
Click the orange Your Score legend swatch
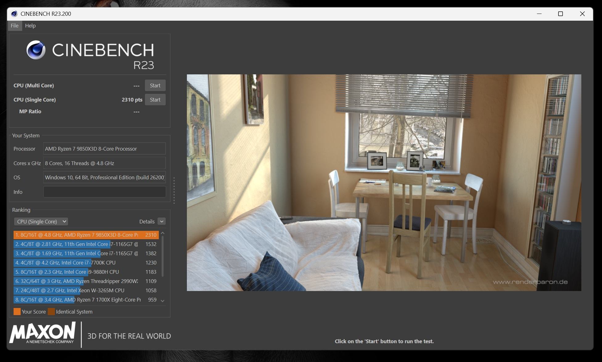click(x=17, y=312)
